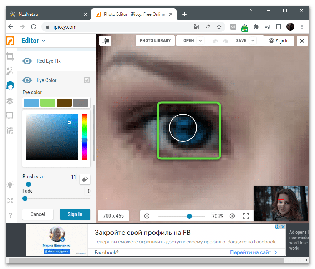The image size is (315, 269).
Task: Click the rainbow hue slider bar
Action: 85,137
